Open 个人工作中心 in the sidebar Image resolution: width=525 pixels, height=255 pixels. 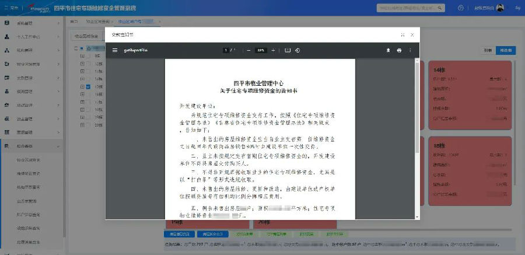pyautogui.click(x=32, y=37)
